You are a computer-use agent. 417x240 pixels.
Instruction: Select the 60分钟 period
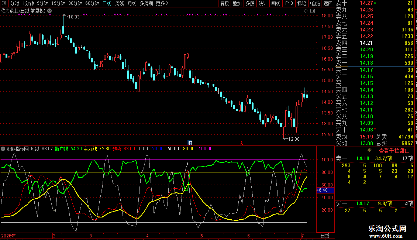[x=92, y=3]
